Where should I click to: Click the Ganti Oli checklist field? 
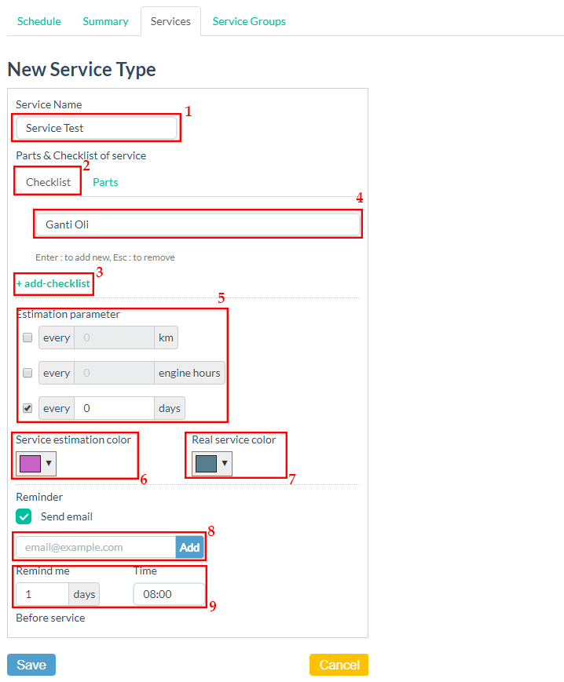point(197,224)
